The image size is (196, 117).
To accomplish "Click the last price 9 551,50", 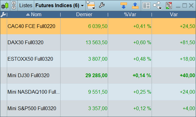I will coord(98,92).
